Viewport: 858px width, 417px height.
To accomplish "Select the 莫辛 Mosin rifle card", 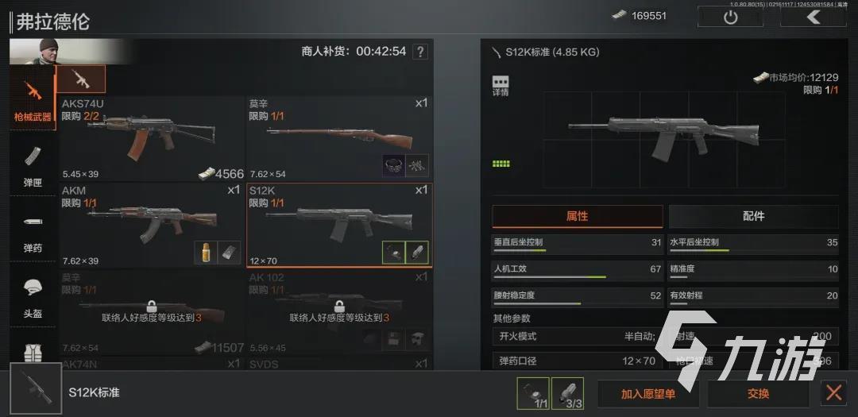I will pyautogui.click(x=338, y=139).
